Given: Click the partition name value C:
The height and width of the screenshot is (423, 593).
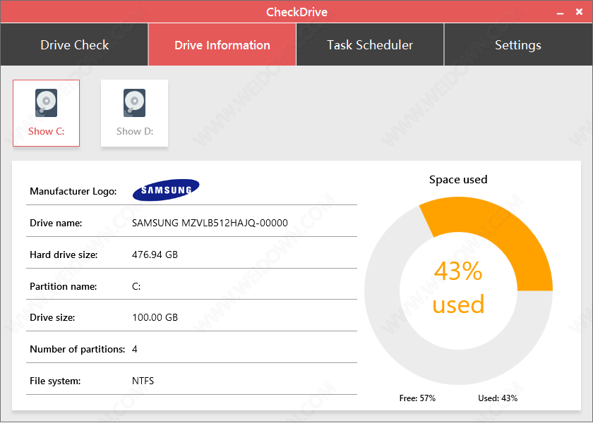Looking at the screenshot, I should pos(136,286).
